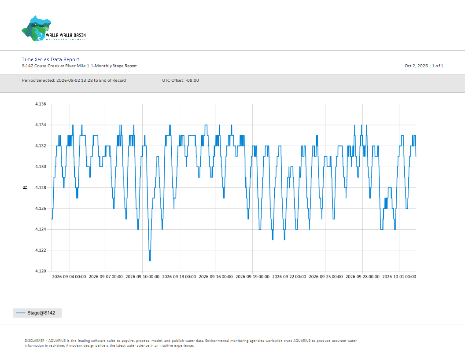
Task: Click the 2026-09-13 00:00 axis label
Action: tap(179, 277)
